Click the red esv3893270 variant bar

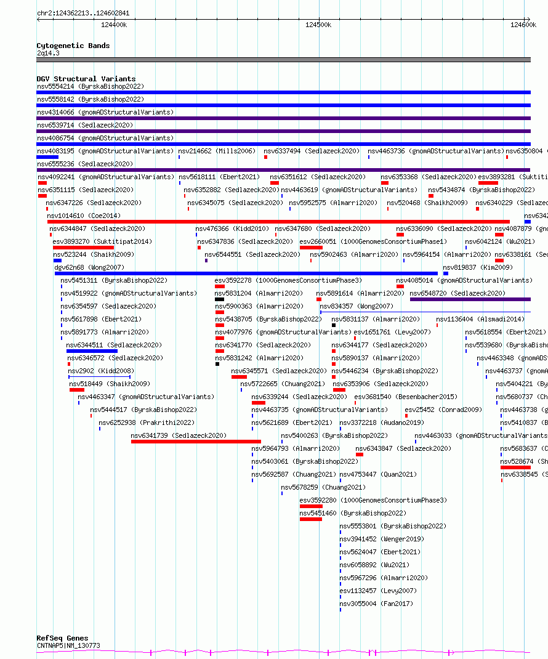[x=83, y=248]
